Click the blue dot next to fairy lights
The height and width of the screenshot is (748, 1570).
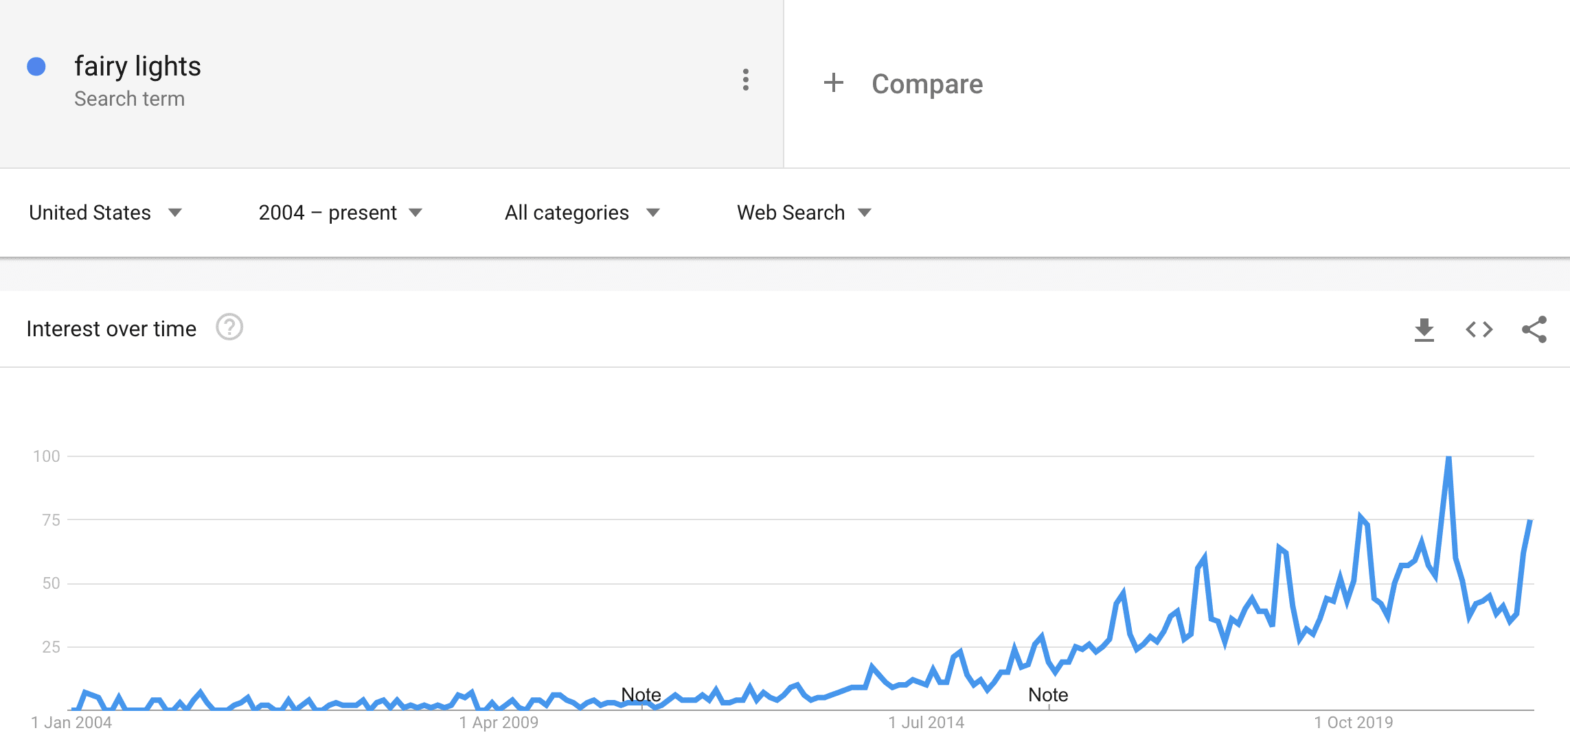point(36,67)
